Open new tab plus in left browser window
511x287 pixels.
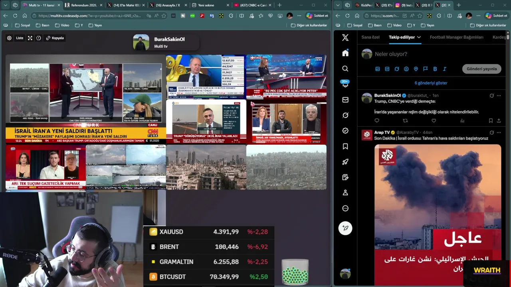pos(279,5)
